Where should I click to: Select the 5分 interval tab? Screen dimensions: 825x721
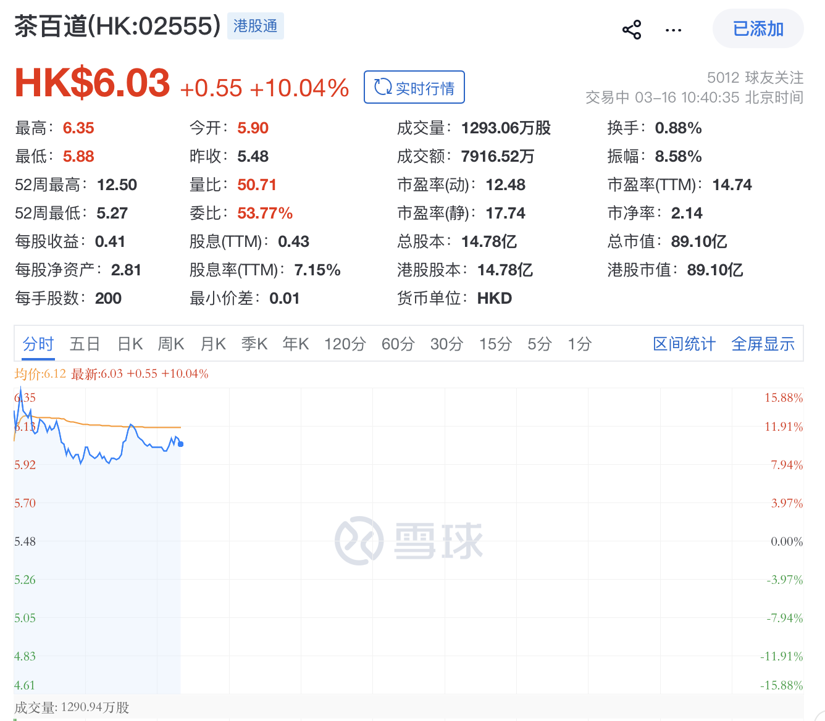click(x=539, y=344)
